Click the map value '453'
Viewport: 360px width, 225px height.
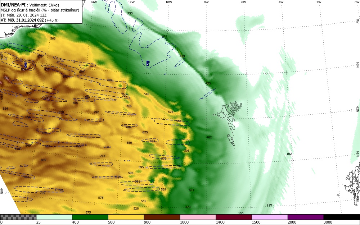tap(208, 83)
